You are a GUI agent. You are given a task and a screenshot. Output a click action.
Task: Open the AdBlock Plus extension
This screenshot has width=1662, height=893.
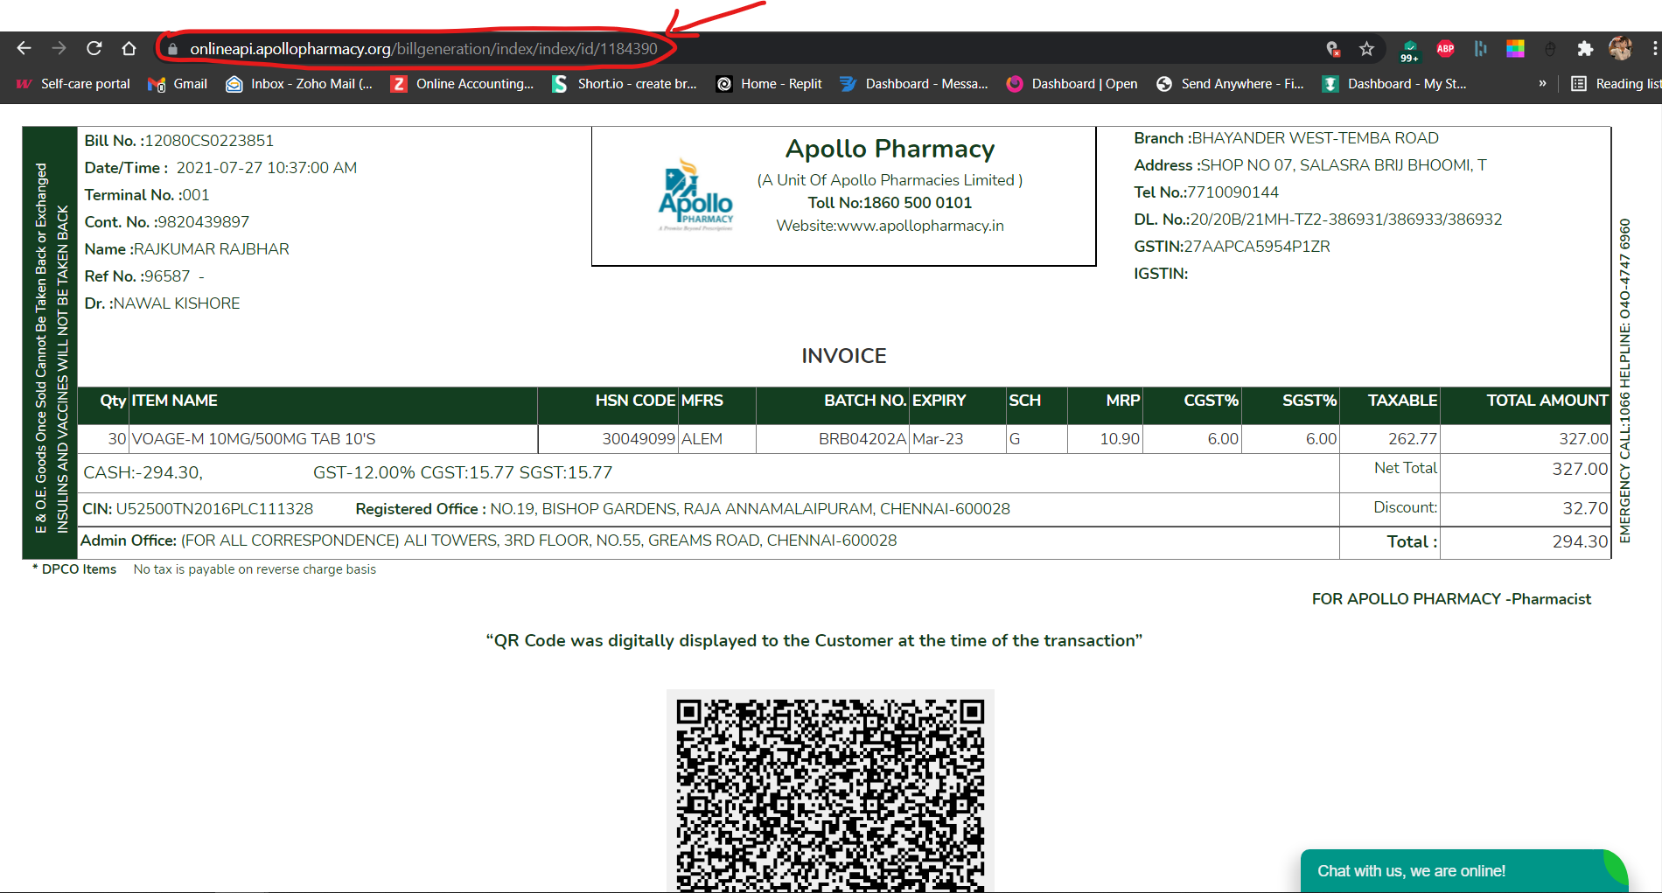[x=1445, y=49]
